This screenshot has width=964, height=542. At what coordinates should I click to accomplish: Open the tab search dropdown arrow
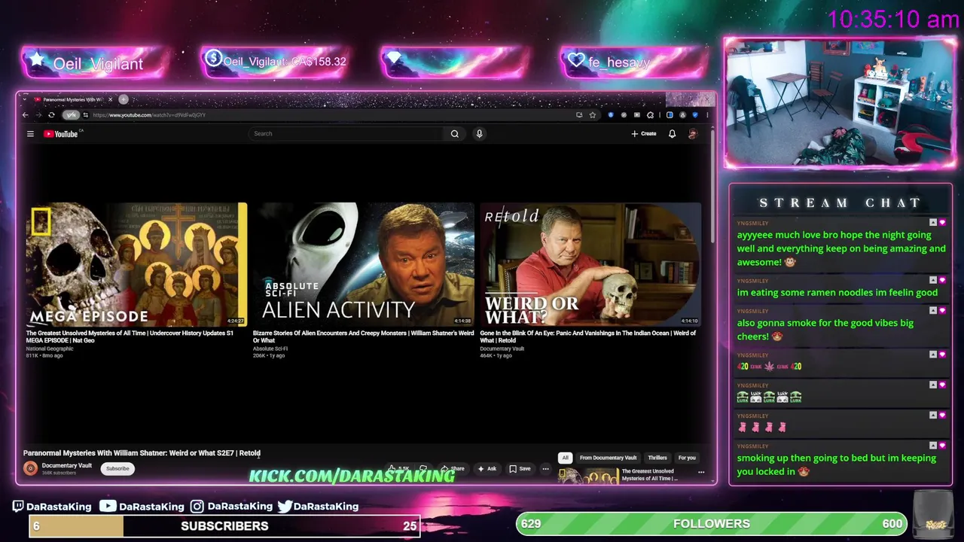23,99
